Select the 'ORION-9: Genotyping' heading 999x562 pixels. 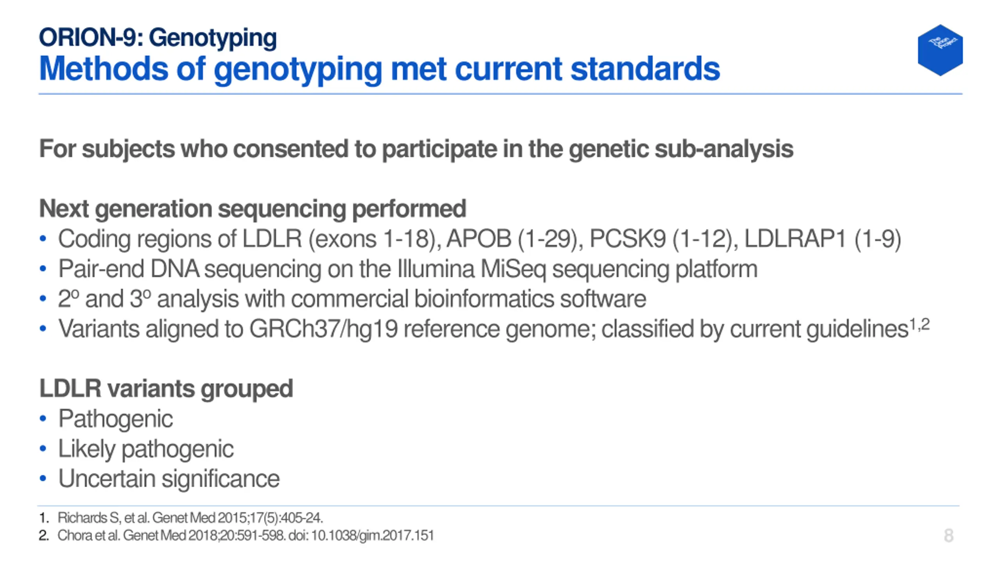pos(158,38)
